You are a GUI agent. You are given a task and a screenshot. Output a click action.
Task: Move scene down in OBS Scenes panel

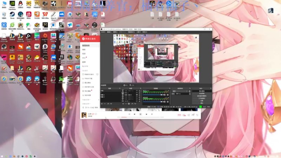[x=111, y=104]
